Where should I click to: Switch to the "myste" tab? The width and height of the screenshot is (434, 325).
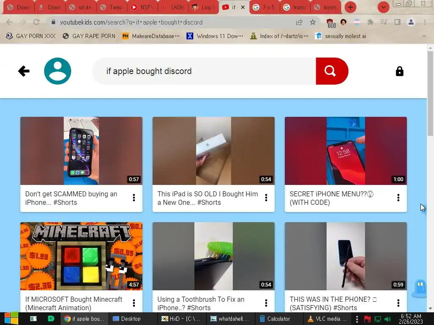coord(326,7)
